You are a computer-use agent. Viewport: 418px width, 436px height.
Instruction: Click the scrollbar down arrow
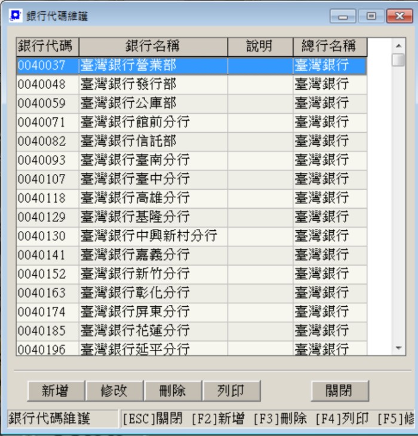click(x=399, y=348)
